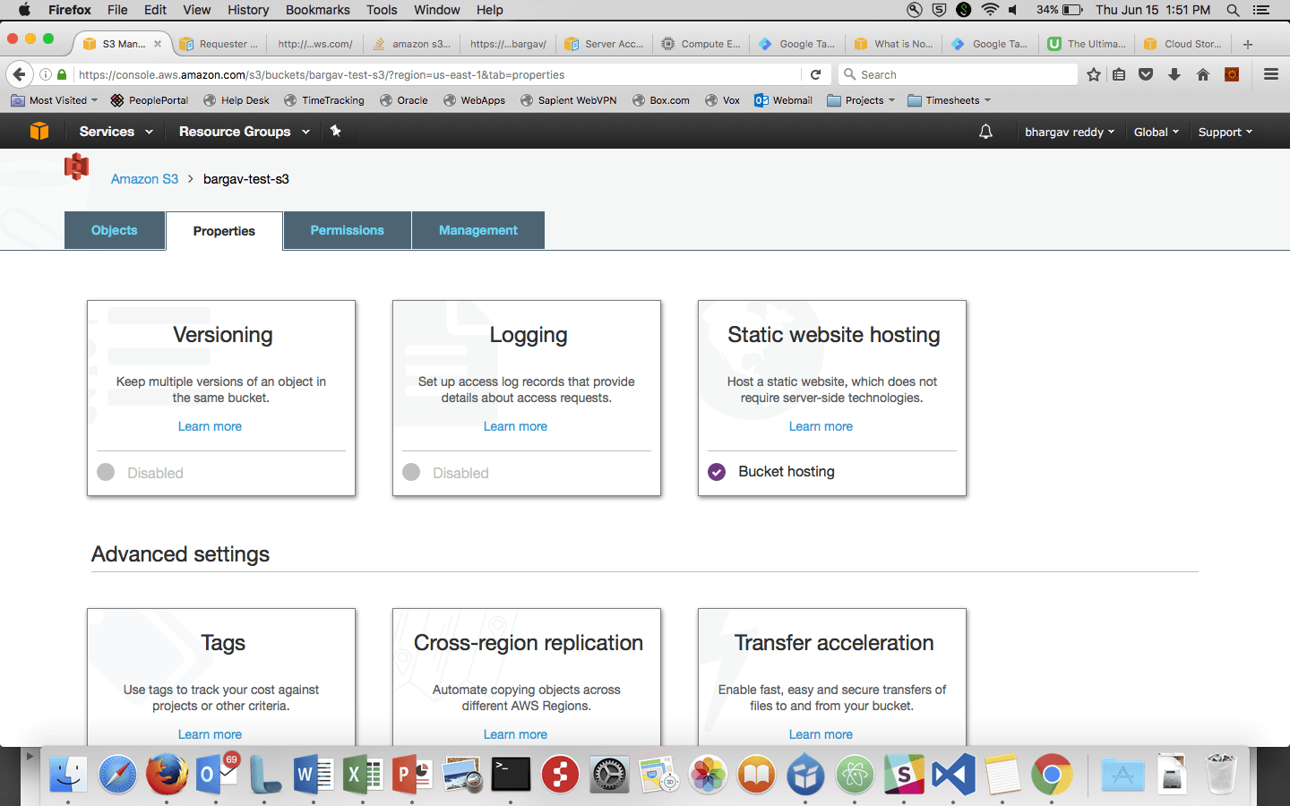Open Atom editor from the Dock

[855, 775]
